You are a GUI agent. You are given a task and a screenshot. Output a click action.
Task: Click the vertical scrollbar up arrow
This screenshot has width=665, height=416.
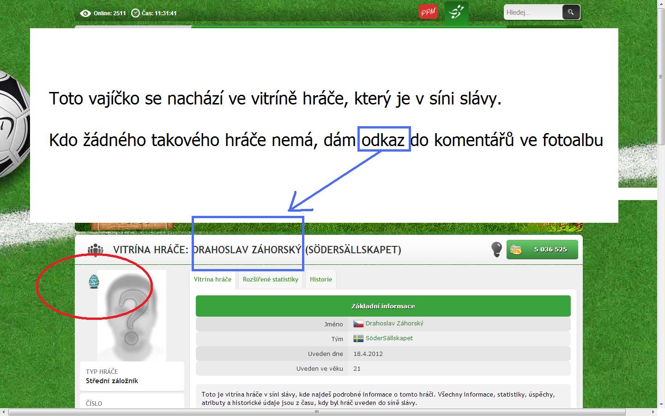click(x=661, y=4)
